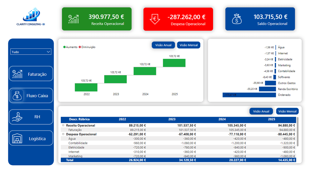Viewport: 311px width, 172px height.
Task: Click the Aumento green legend marker
Action: pyautogui.click(x=64, y=47)
